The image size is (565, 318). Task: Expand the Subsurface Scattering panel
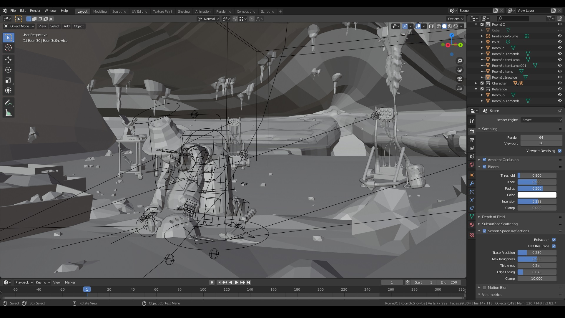[x=500, y=224]
